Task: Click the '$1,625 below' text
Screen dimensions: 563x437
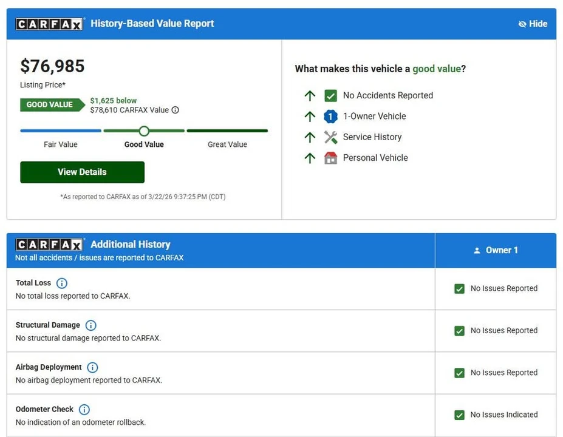Action: [x=114, y=101]
